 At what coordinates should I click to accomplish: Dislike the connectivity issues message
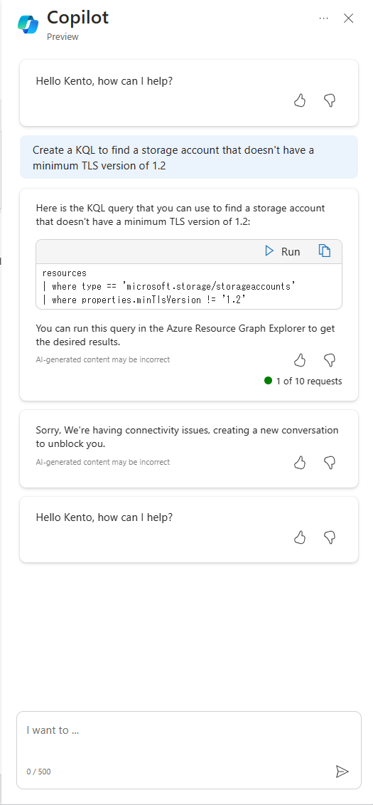pyautogui.click(x=330, y=463)
